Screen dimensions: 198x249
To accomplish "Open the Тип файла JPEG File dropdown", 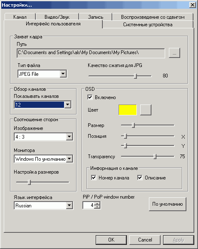I will tap(63, 74).
